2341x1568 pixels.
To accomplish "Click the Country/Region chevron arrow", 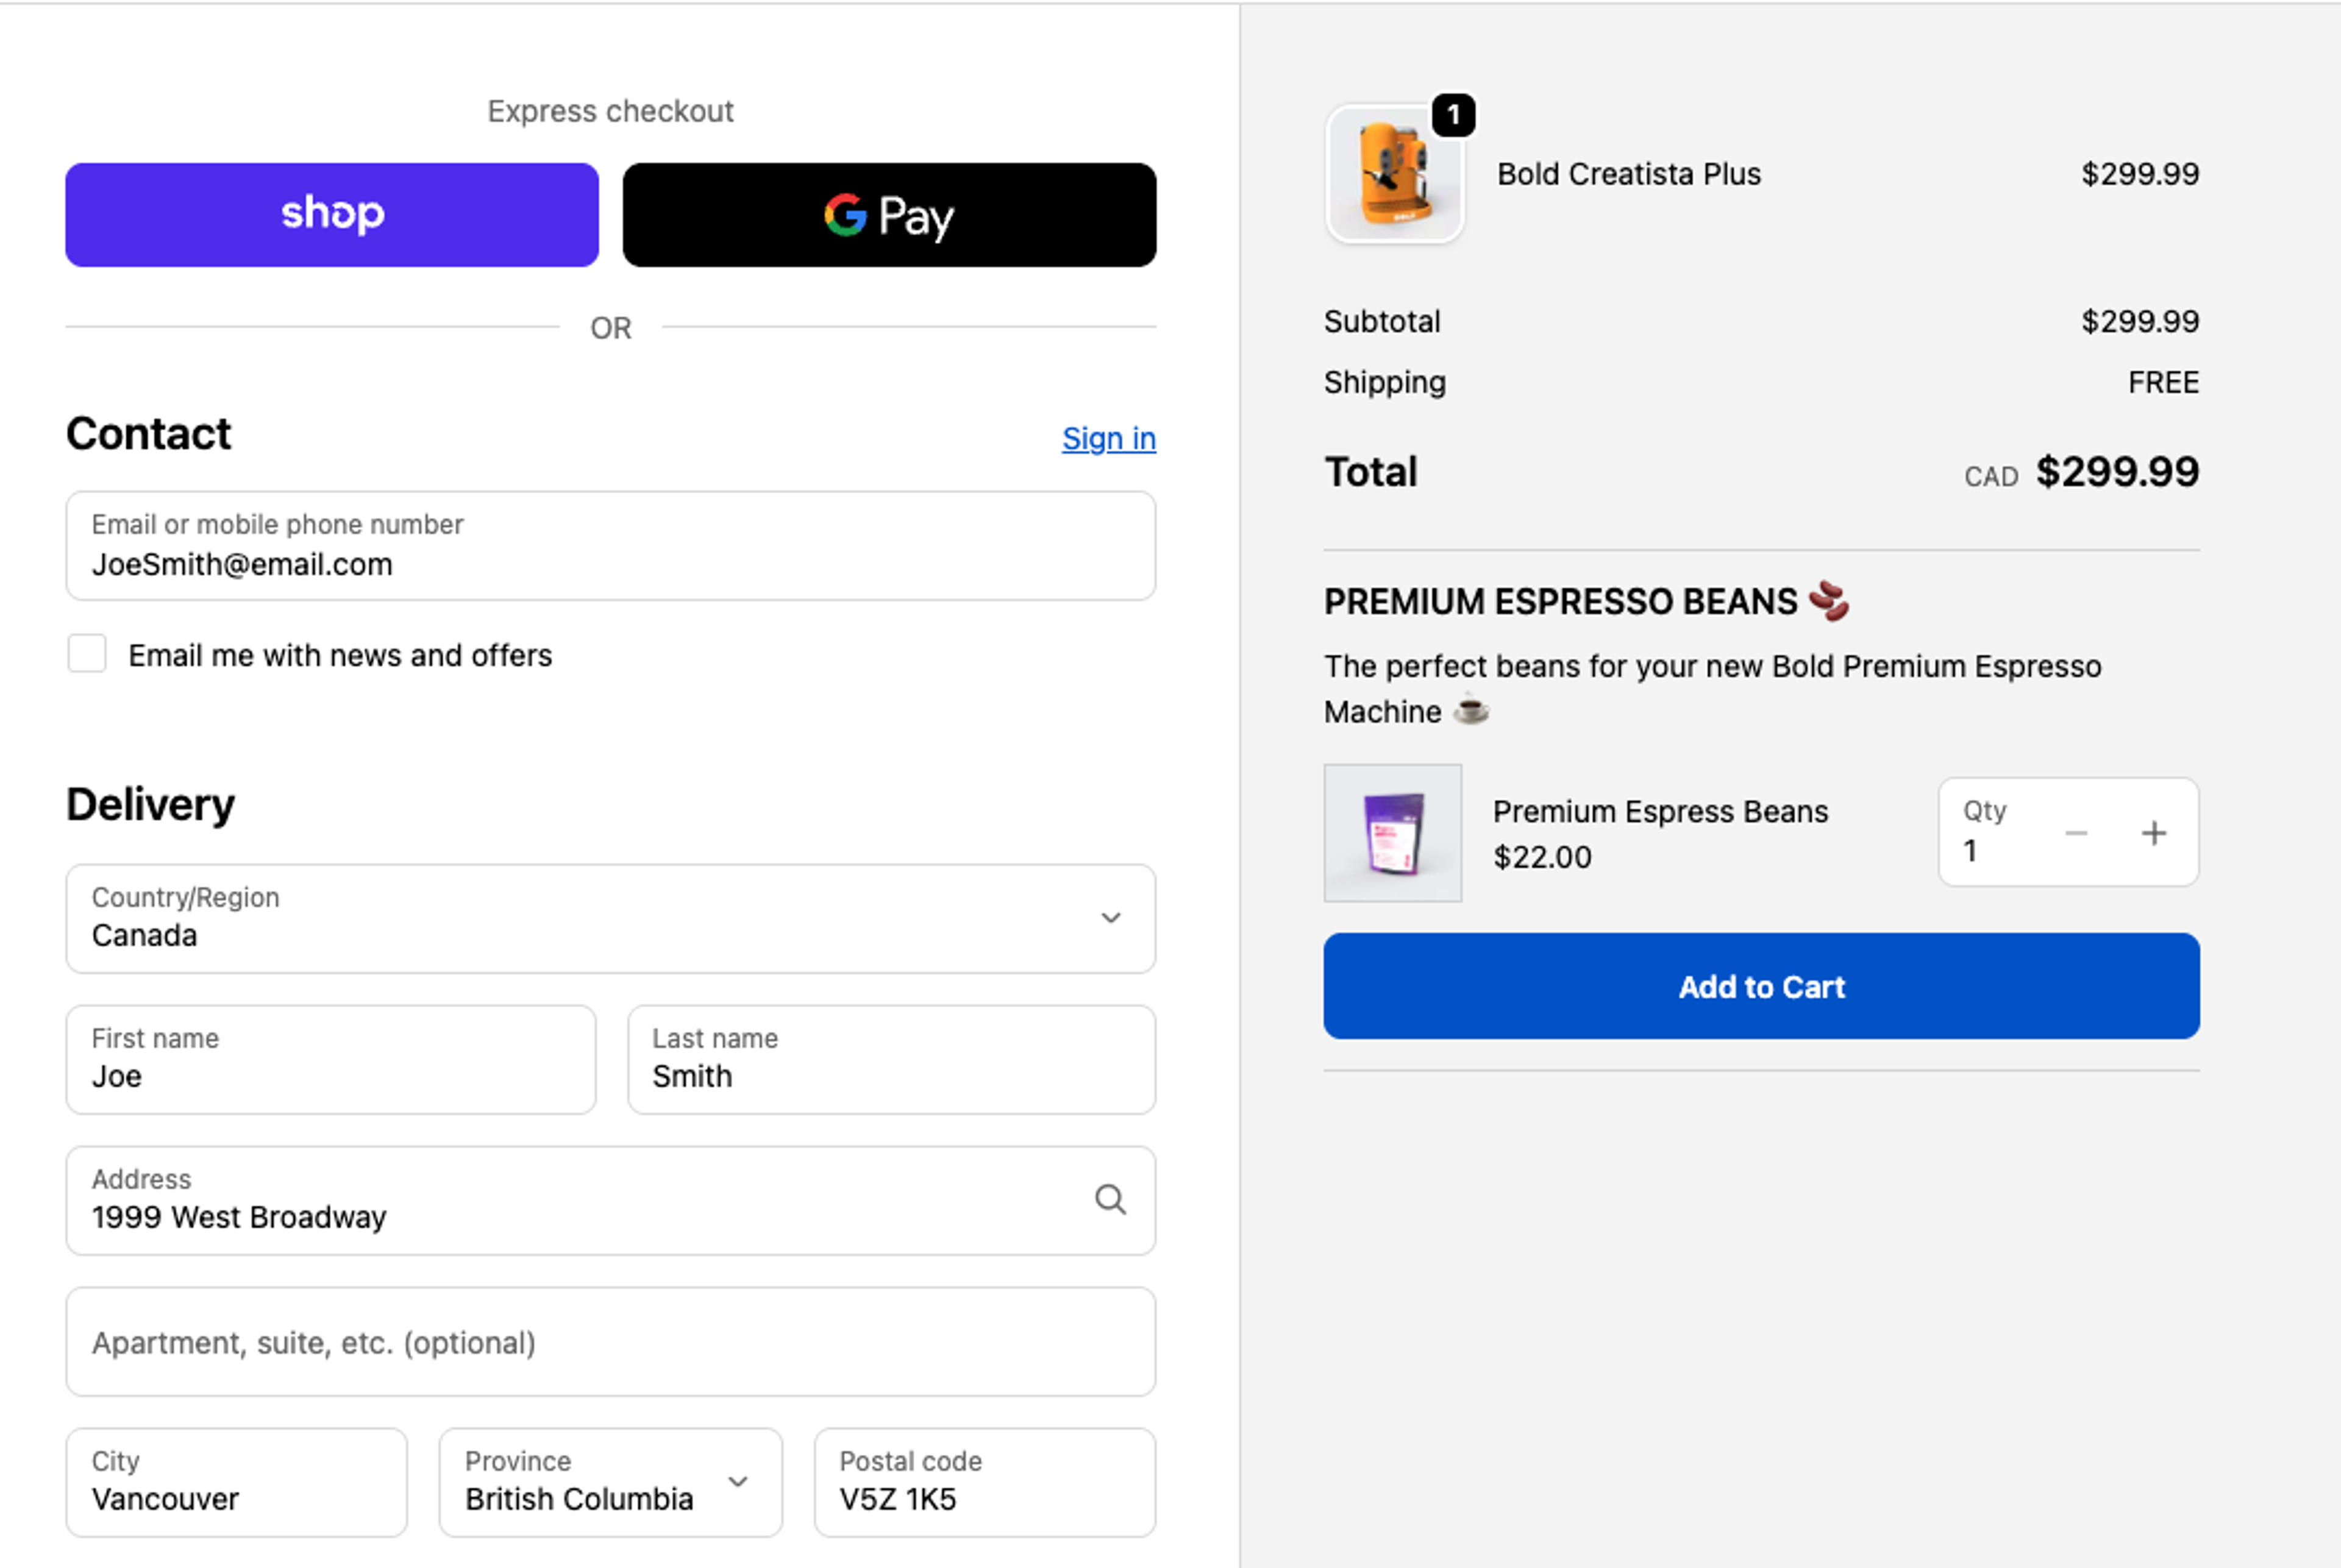I will tap(1111, 918).
